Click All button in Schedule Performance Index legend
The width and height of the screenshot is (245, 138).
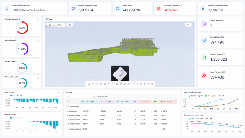pos(207,118)
